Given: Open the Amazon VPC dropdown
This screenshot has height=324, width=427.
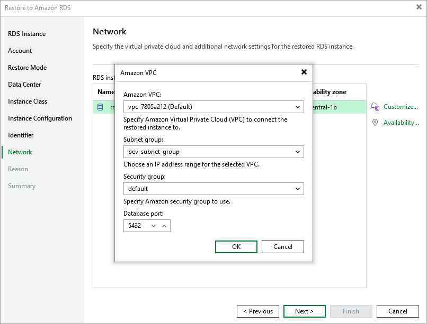Looking at the screenshot, I should tap(213, 107).
